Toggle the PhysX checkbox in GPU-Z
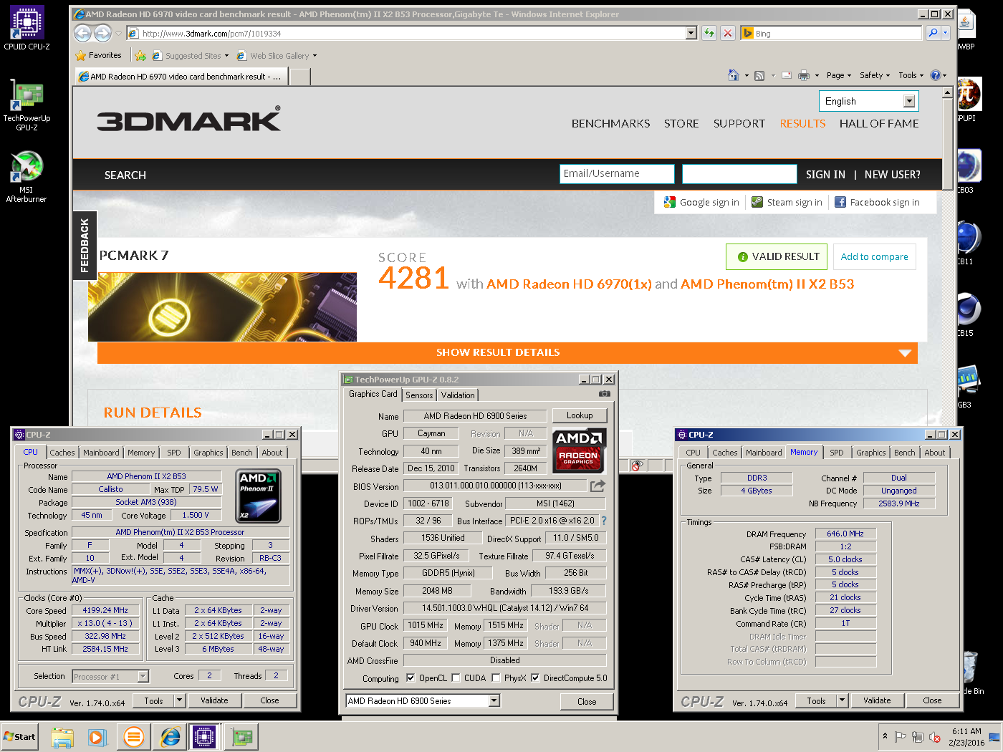This screenshot has width=1003, height=752. pyautogui.click(x=496, y=678)
